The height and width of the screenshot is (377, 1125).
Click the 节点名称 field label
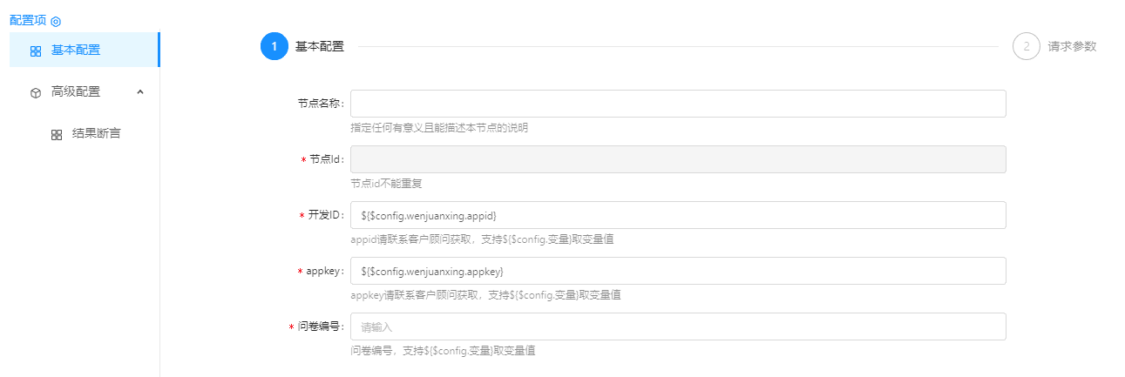pyautogui.click(x=320, y=104)
